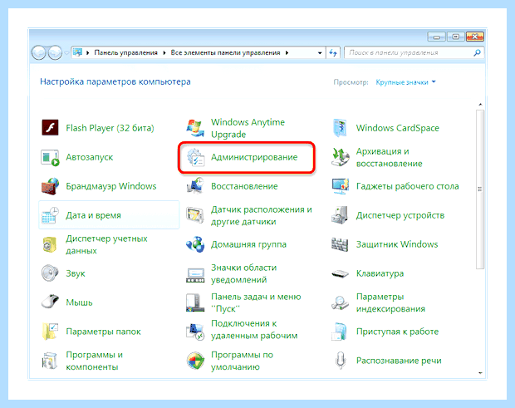Open the Домашняя группа link

coord(248,245)
